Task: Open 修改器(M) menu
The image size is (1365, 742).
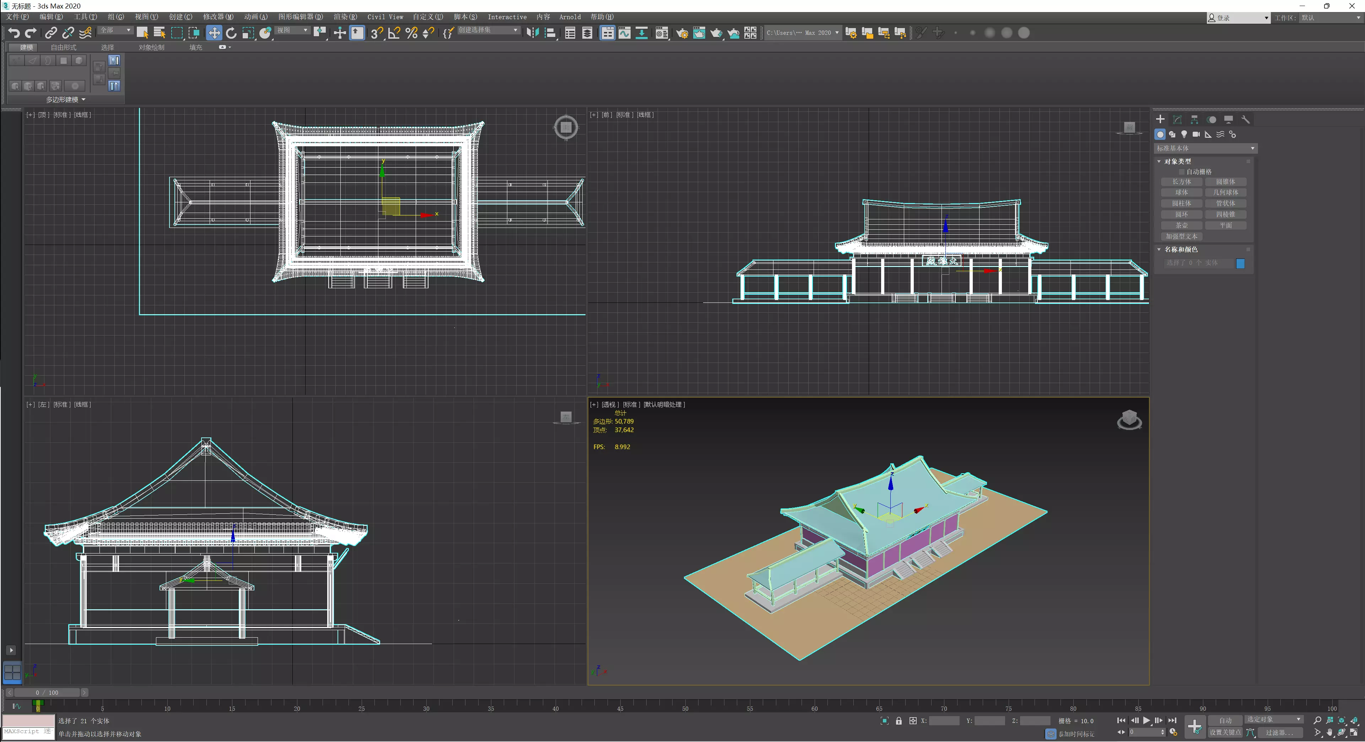Action: [218, 17]
